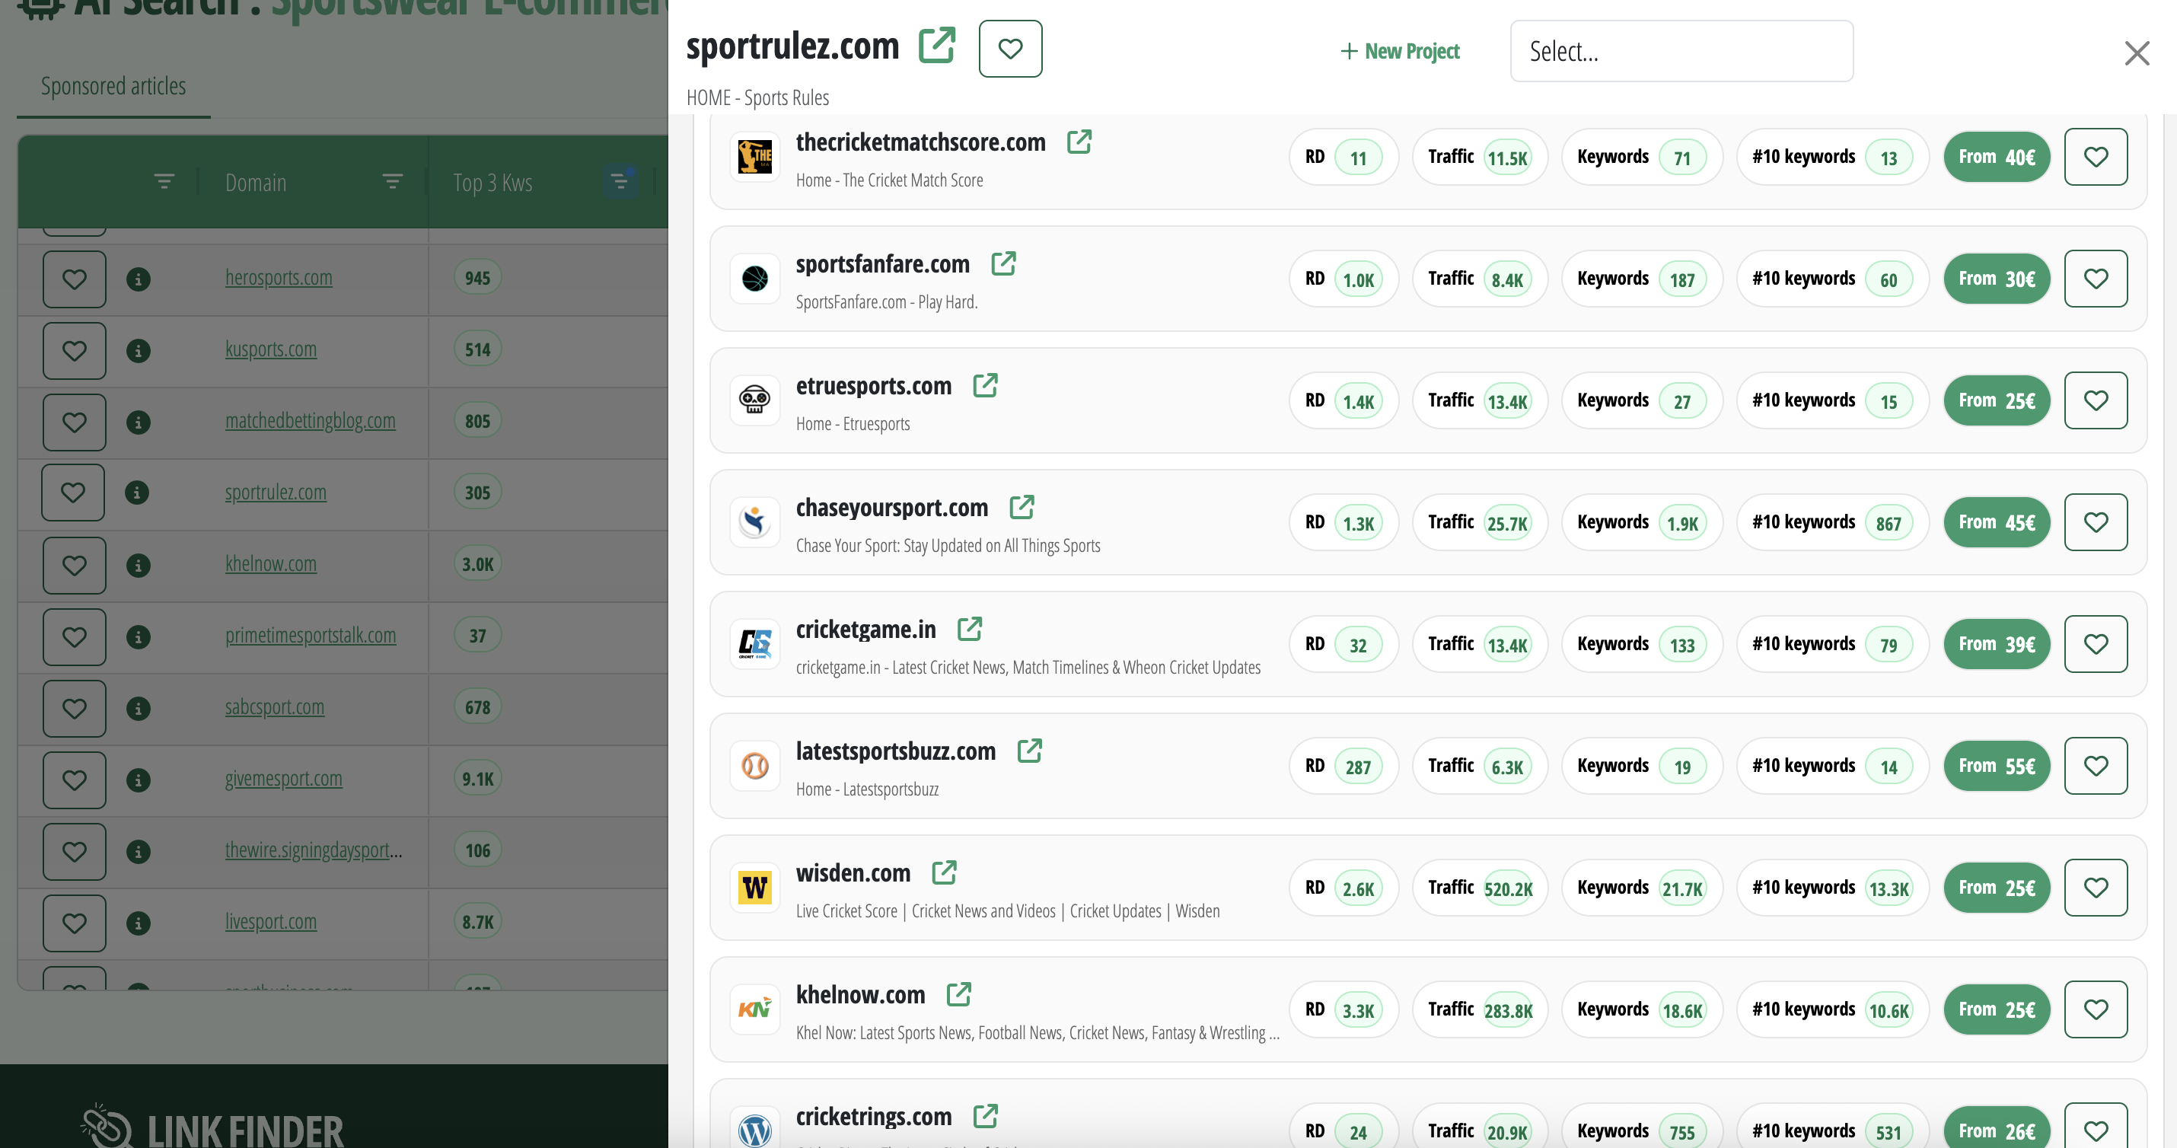2177x1148 pixels.
Task: Click From 39€ price for cricketgame.in
Action: [x=1996, y=643]
